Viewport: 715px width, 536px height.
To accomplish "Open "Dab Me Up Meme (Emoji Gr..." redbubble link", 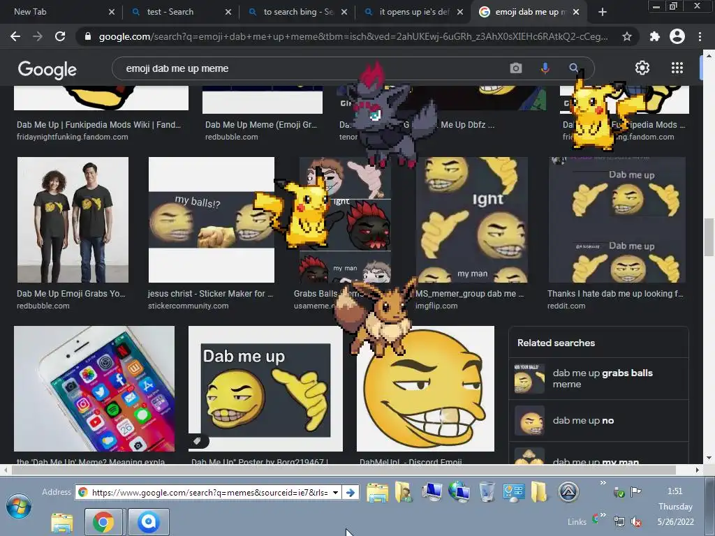I will 261,125.
